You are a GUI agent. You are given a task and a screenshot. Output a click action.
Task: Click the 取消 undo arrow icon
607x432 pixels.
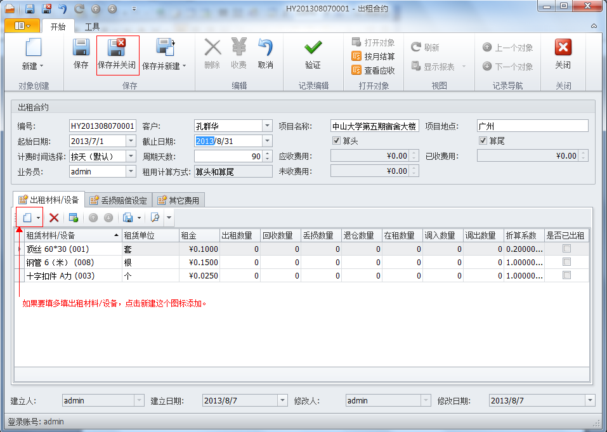(x=266, y=47)
